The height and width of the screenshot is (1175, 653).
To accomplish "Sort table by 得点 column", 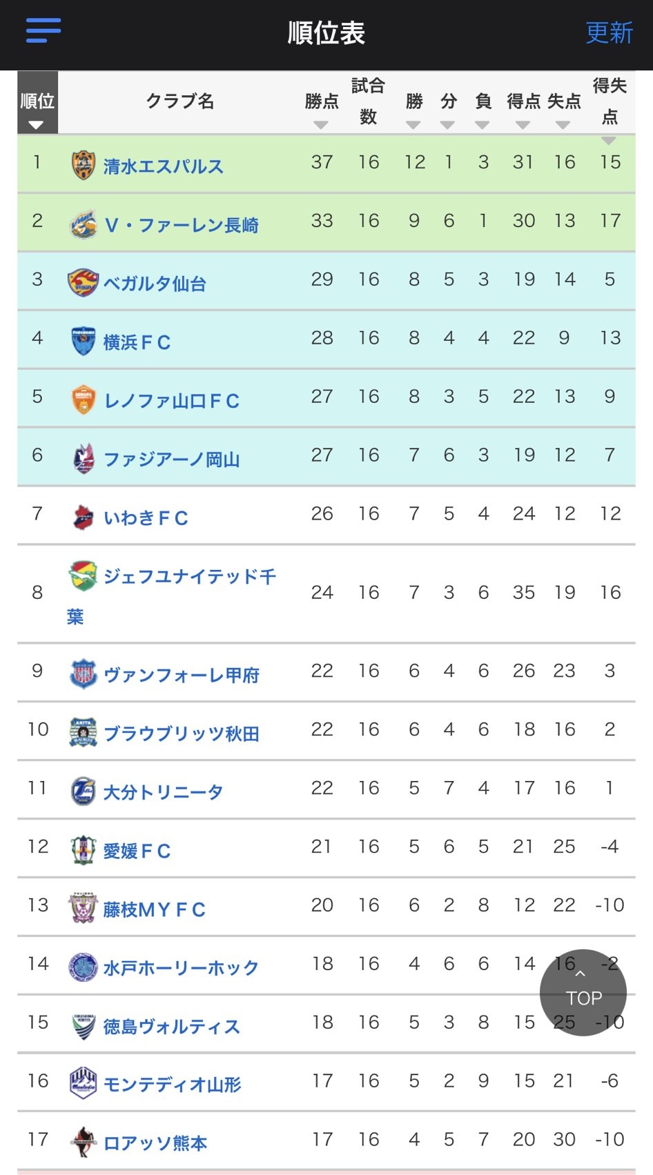I will [523, 103].
